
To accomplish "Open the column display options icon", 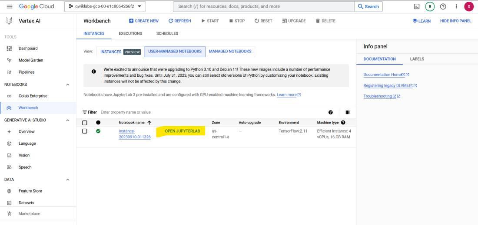I will point(348,112).
